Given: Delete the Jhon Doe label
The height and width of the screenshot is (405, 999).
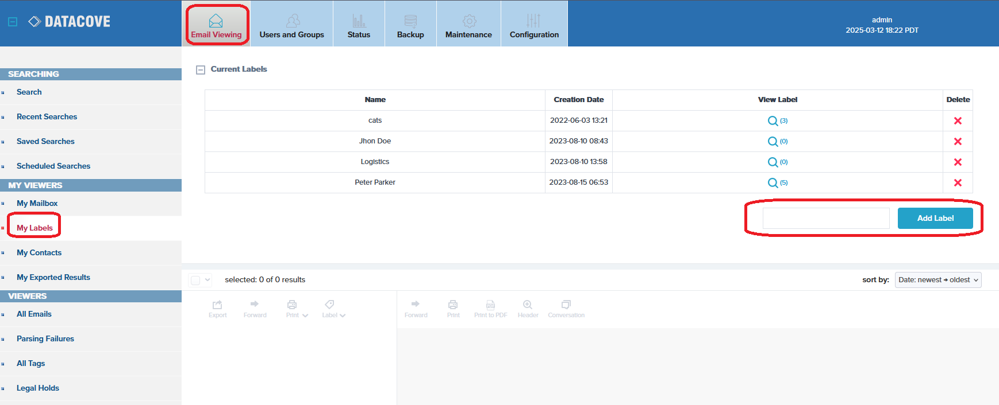Looking at the screenshot, I should point(958,142).
